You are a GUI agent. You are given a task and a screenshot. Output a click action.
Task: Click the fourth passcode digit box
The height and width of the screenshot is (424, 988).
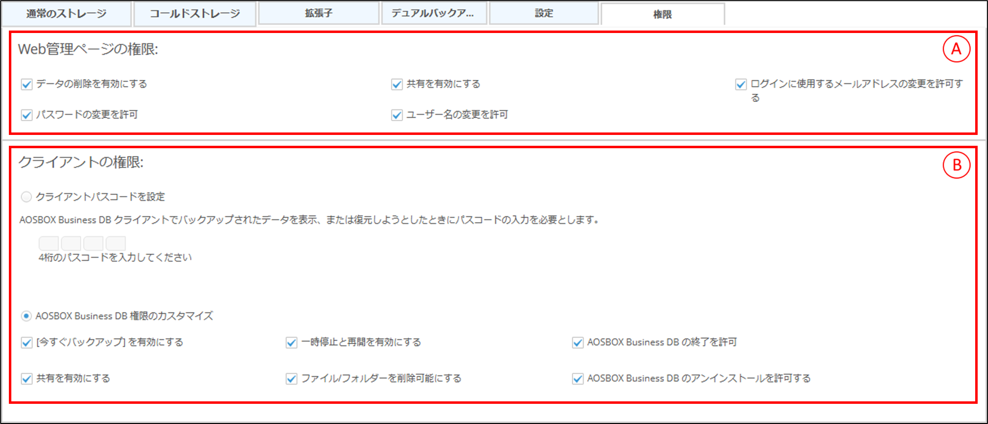[116, 243]
